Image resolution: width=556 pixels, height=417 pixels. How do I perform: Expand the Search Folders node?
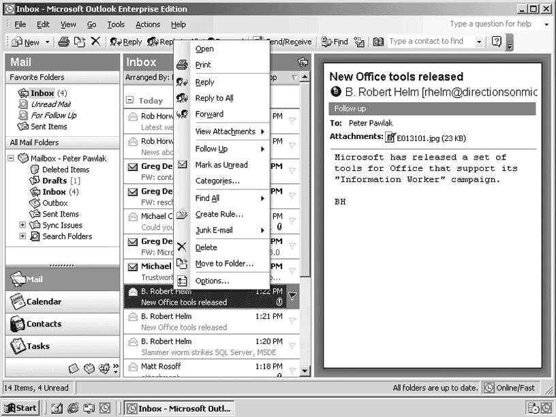tap(22, 236)
